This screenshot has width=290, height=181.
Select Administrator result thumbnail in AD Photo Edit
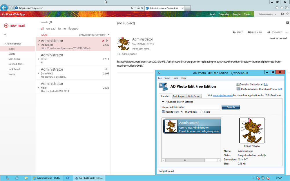coord(192,126)
